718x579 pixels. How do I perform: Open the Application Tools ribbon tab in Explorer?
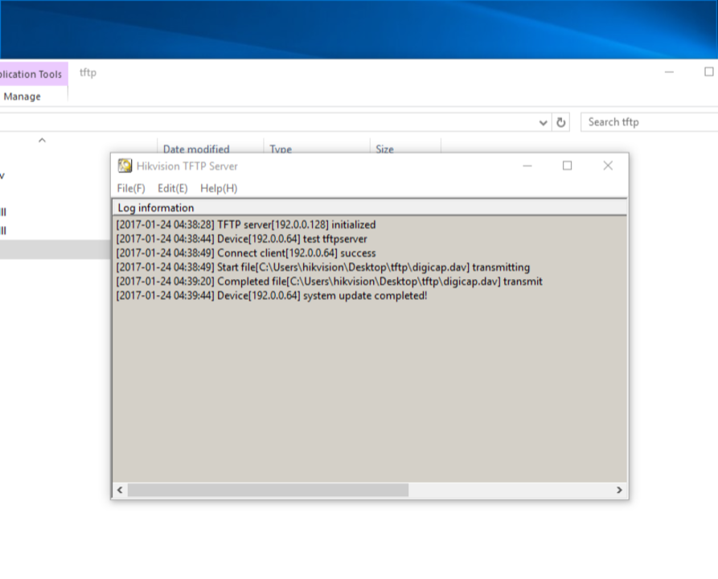coord(32,74)
